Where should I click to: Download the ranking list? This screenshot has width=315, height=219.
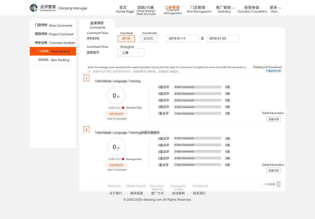pyautogui.click(x=273, y=71)
